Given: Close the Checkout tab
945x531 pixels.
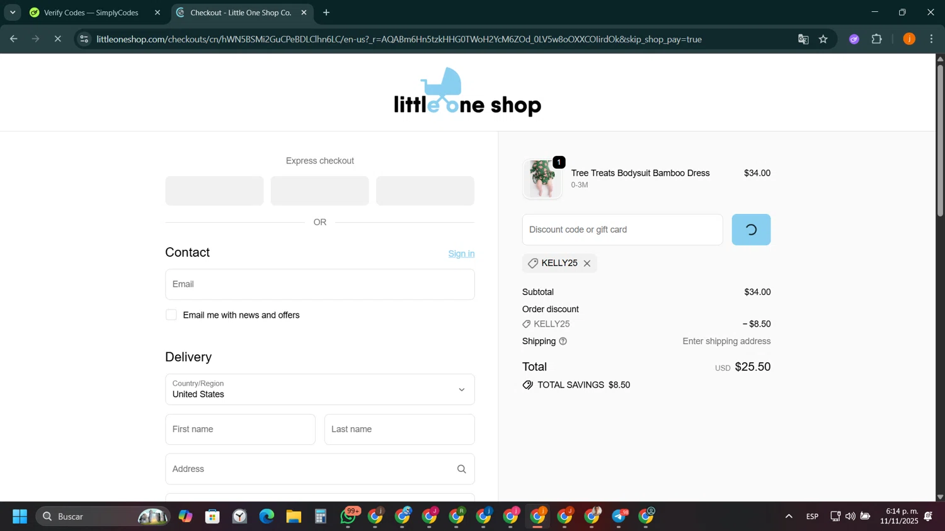Looking at the screenshot, I should pos(304,13).
